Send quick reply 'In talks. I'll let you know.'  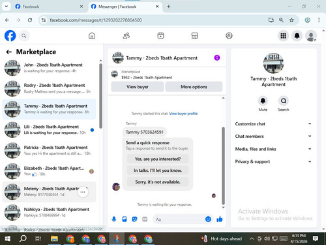pos(158,171)
